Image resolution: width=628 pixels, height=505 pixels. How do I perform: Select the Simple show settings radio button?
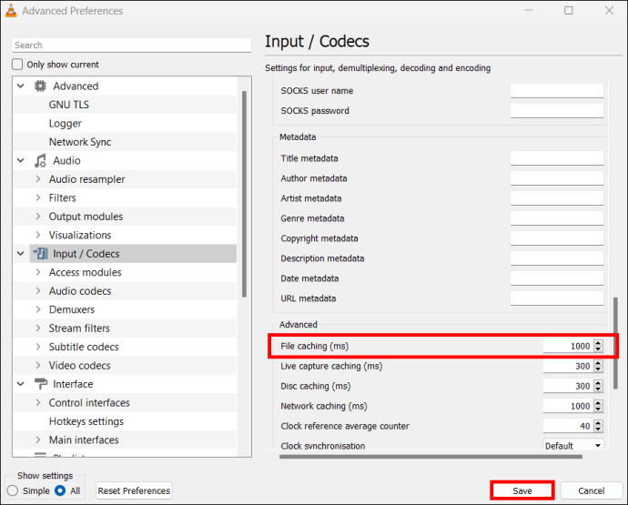coord(13,490)
